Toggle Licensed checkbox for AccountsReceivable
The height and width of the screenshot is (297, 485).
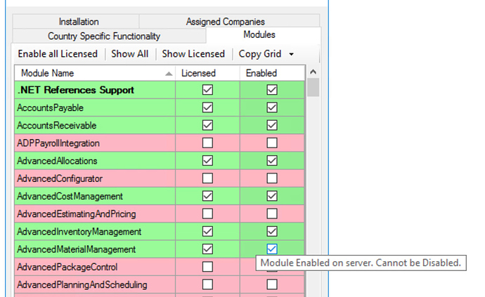[x=207, y=125]
